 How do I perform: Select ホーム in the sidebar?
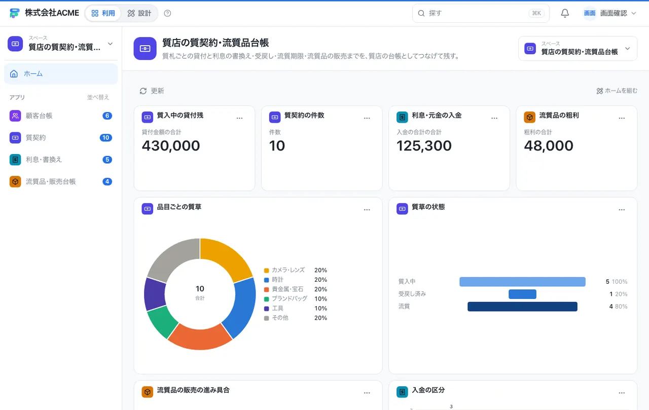click(x=61, y=73)
